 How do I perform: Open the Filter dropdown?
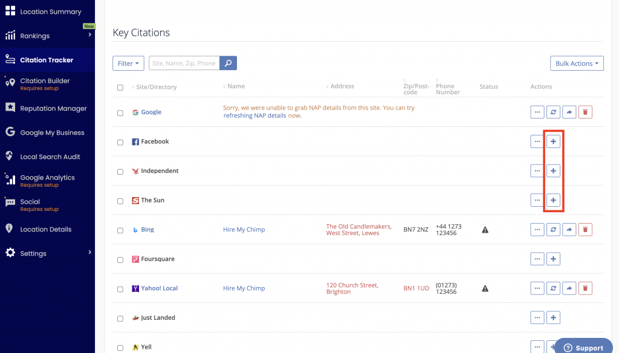pos(128,63)
